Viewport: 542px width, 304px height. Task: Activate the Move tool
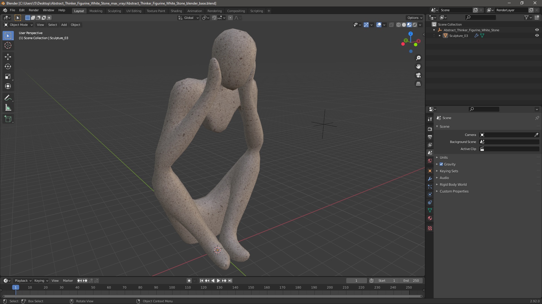coord(8,57)
